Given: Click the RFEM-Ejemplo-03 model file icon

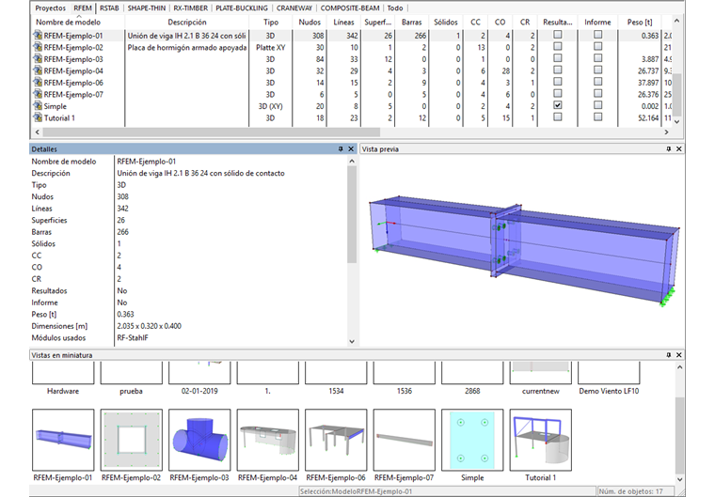Looking at the screenshot, I should point(38,59).
